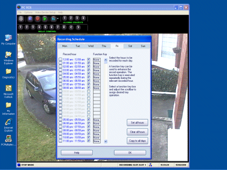Click alarm button 1 in the toolbar
227x170 pixels.
click(x=64, y=18)
